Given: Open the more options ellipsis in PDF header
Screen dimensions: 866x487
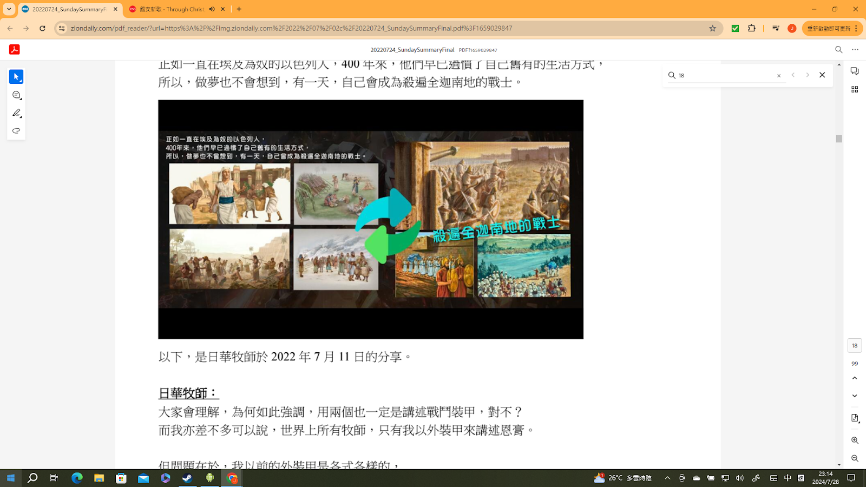Looking at the screenshot, I should (x=855, y=49).
